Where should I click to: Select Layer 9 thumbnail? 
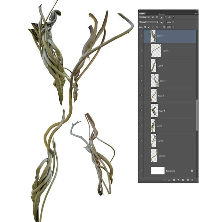tap(154, 66)
